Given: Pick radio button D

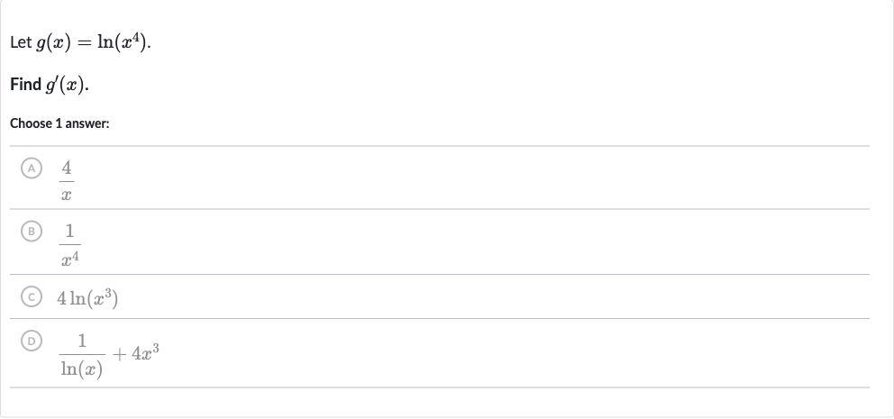Looking at the screenshot, I should [x=32, y=341].
